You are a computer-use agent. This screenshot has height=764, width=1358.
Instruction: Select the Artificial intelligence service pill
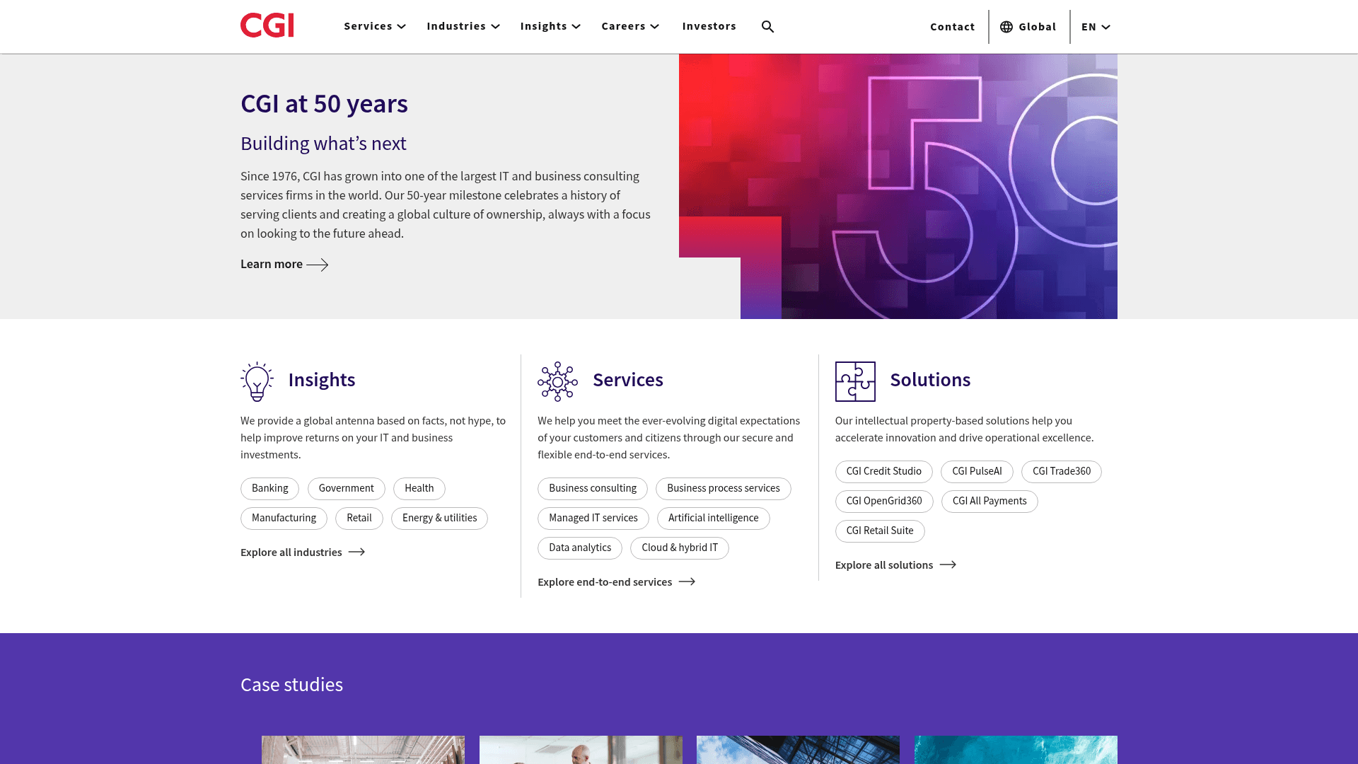pyautogui.click(x=713, y=518)
